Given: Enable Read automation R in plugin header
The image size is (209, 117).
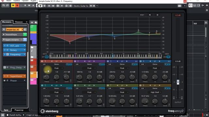Looking at the screenshot, I should click(x=49, y=6).
